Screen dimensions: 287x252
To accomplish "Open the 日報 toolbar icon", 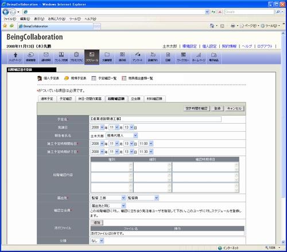I will (x=168, y=57).
